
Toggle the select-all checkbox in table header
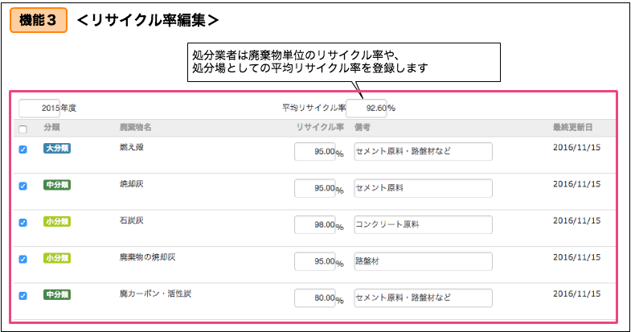click(x=23, y=129)
